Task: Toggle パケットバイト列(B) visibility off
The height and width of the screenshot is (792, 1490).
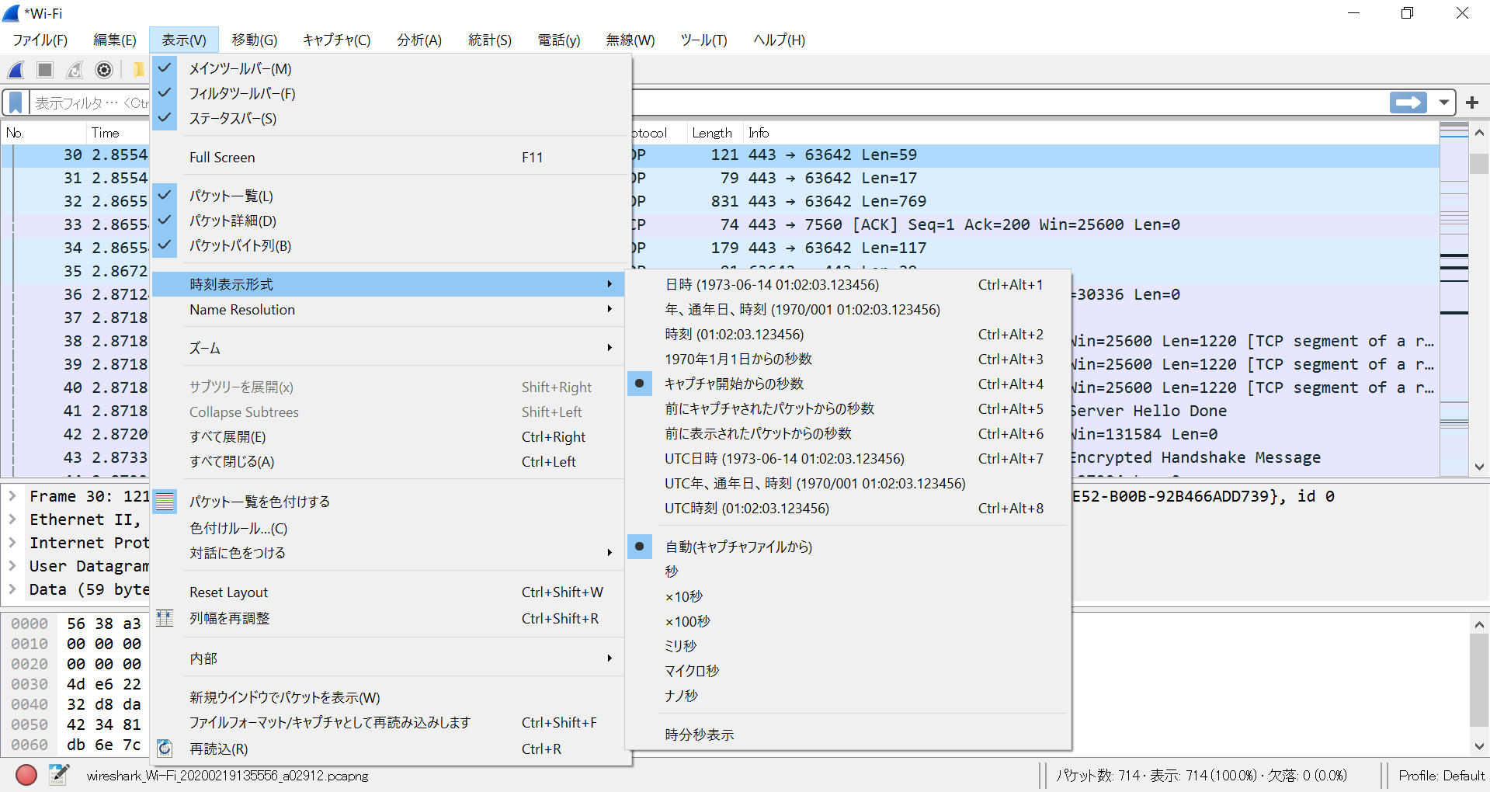Action: [x=239, y=245]
